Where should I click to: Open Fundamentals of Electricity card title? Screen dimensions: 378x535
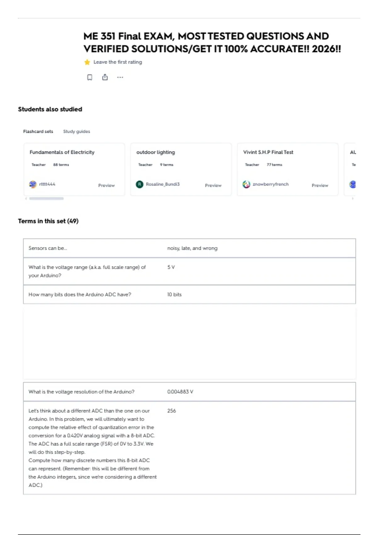(62, 152)
